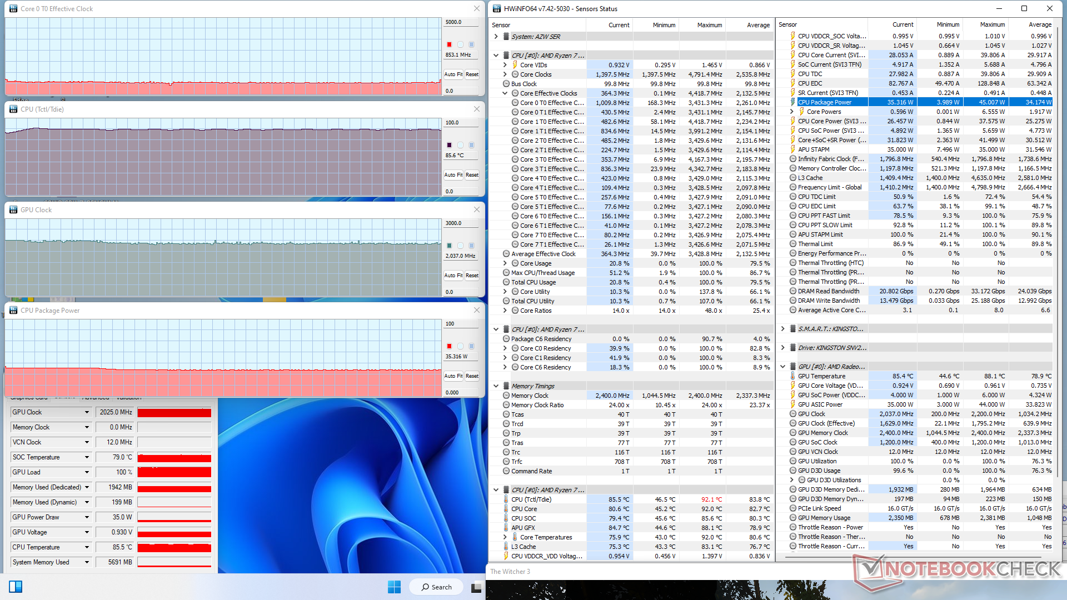Click the circle icon beside DRAM Read Bandwidth
This screenshot has width=1067, height=600.
[793, 291]
